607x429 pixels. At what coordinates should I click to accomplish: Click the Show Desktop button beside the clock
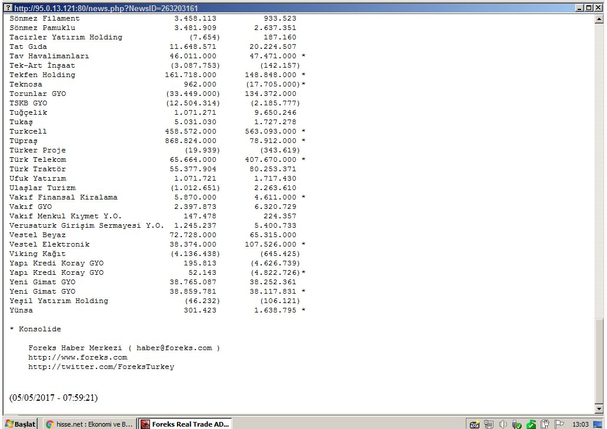pyautogui.click(x=598, y=424)
